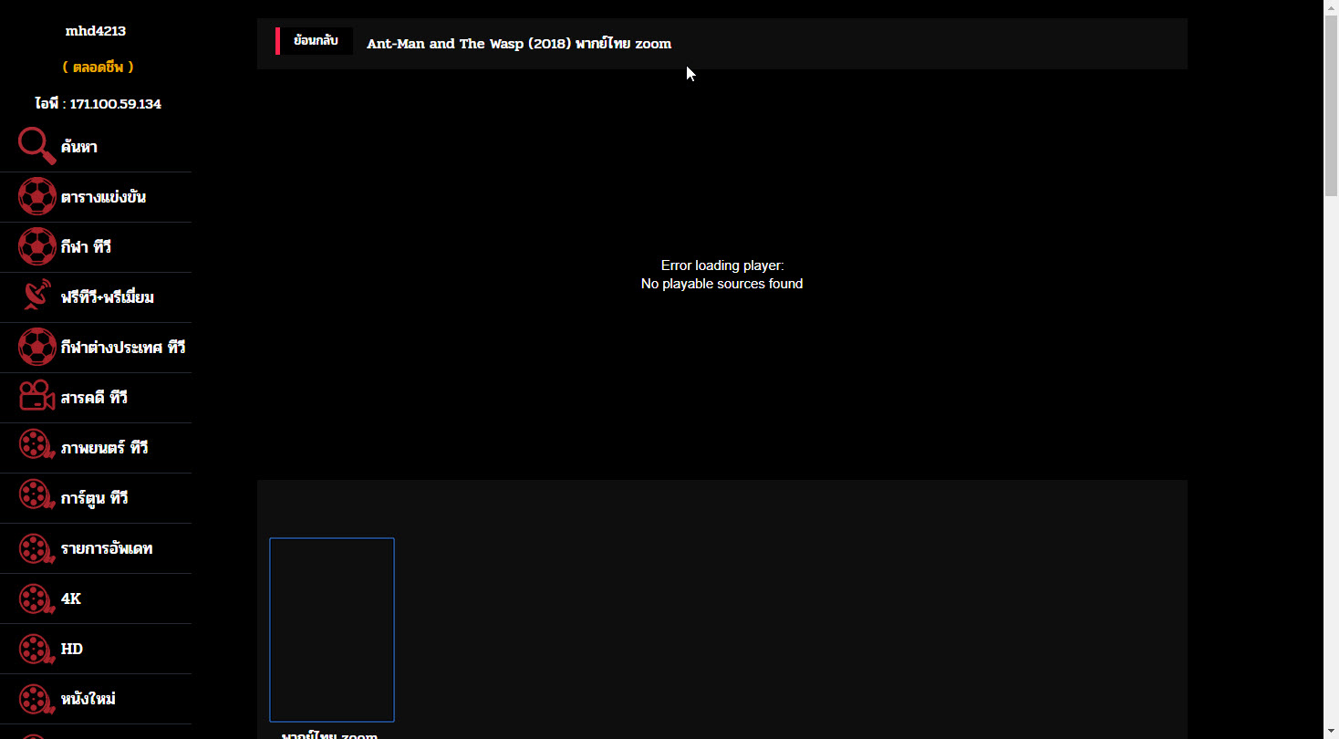Click the satellite dish icon beside ฟรีทีวี+พรีเมี่ยม
The width and height of the screenshot is (1339, 739).
(x=37, y=297)
